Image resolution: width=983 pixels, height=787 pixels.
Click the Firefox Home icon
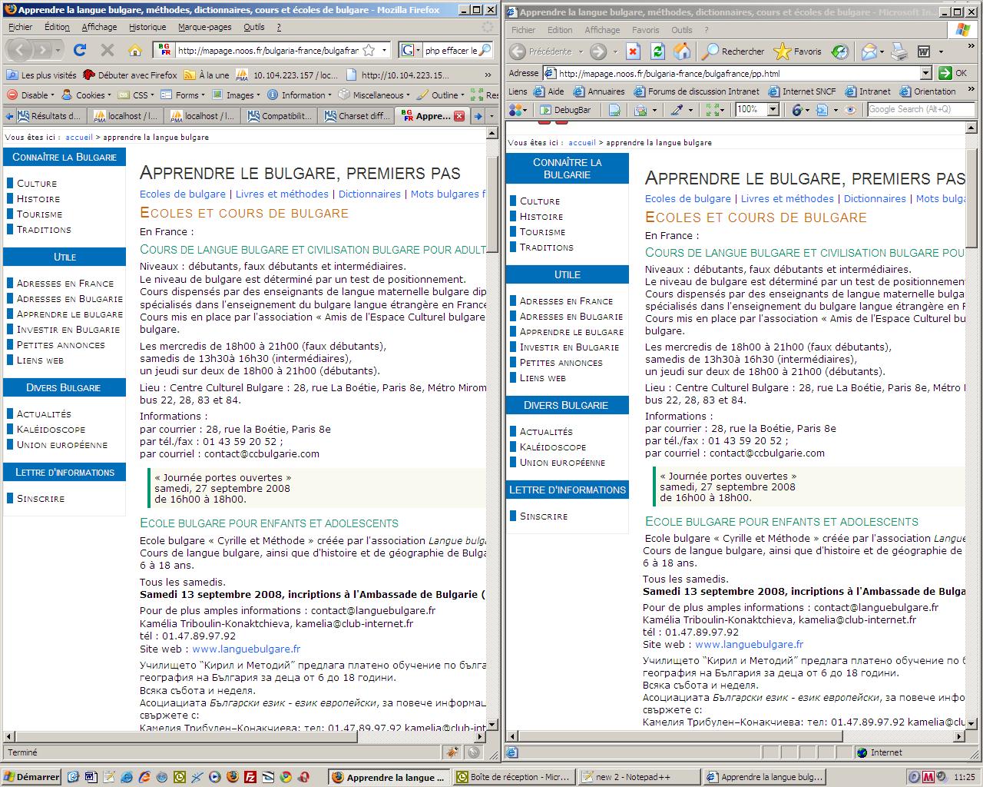[x=135, y=51]
